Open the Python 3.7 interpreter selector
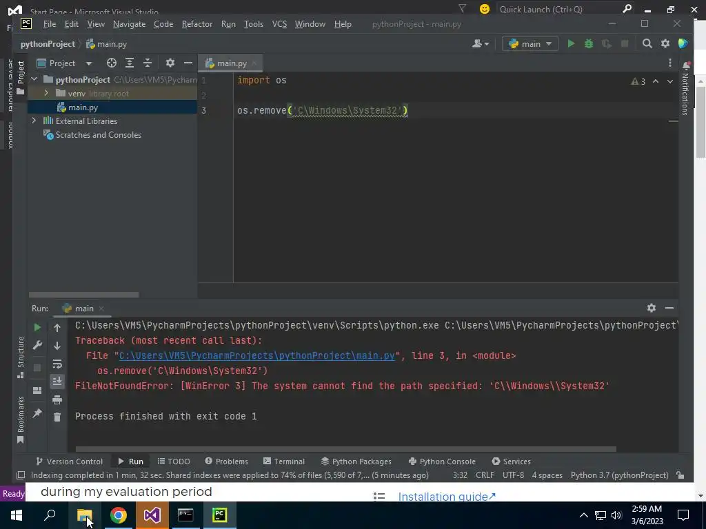 pyautogui.click(x=620, y=475)
